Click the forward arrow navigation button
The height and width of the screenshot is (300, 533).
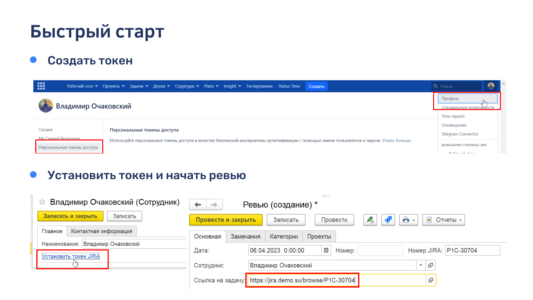click(x=214, y=205)
